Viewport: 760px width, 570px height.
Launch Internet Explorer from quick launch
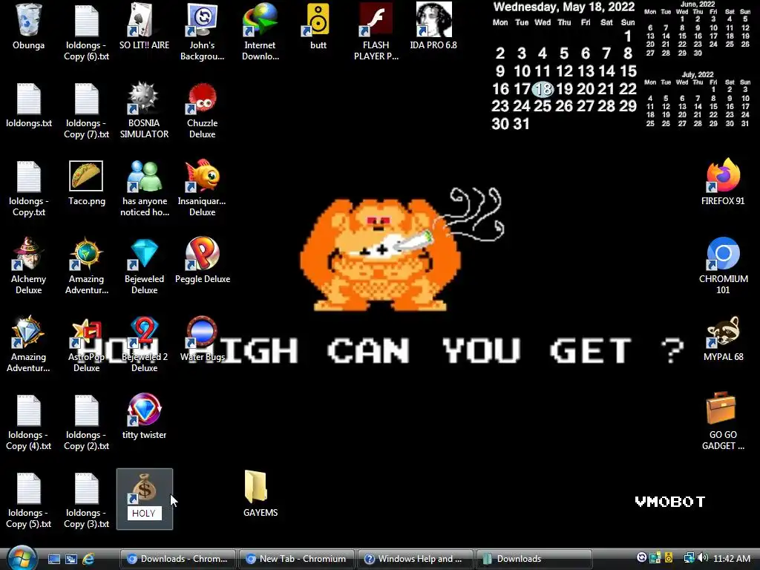pyautogui.click(x=88, y=559)
